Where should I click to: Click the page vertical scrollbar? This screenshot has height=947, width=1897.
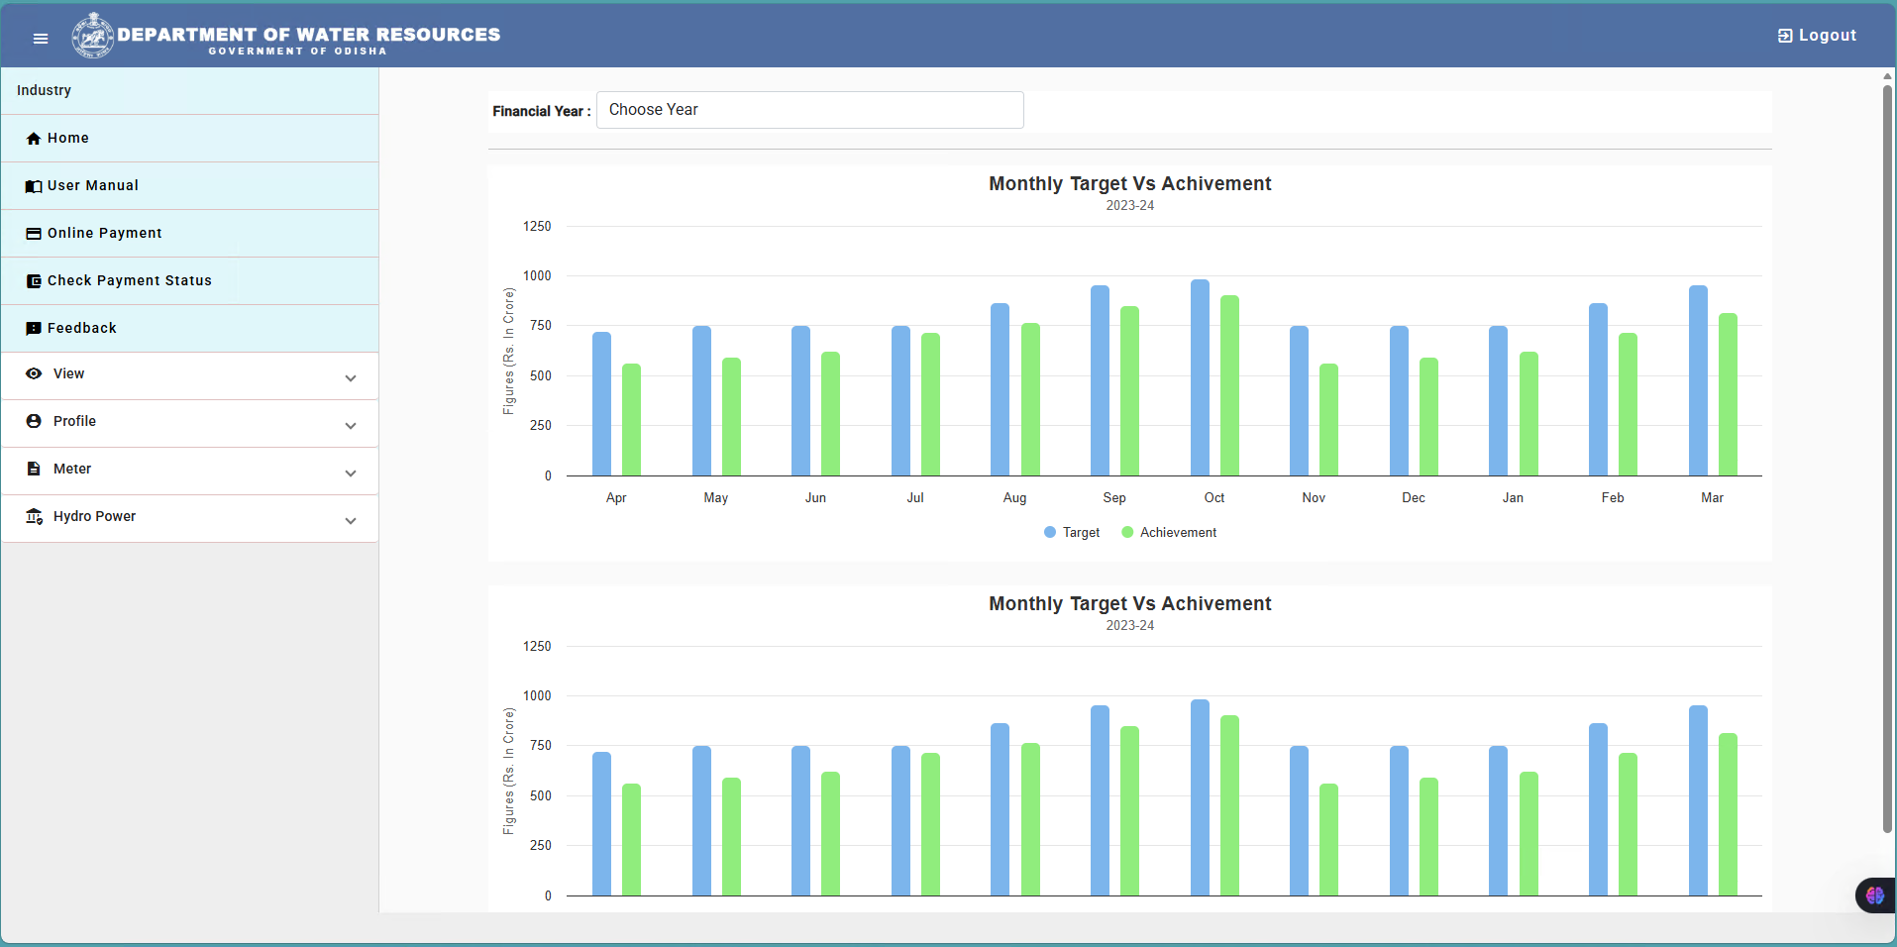point(1888,459)
